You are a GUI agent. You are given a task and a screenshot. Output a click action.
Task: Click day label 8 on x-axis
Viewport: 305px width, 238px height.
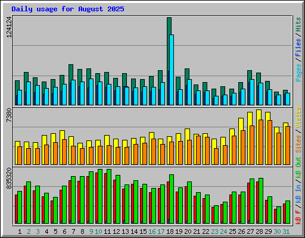tap(82, 231)
